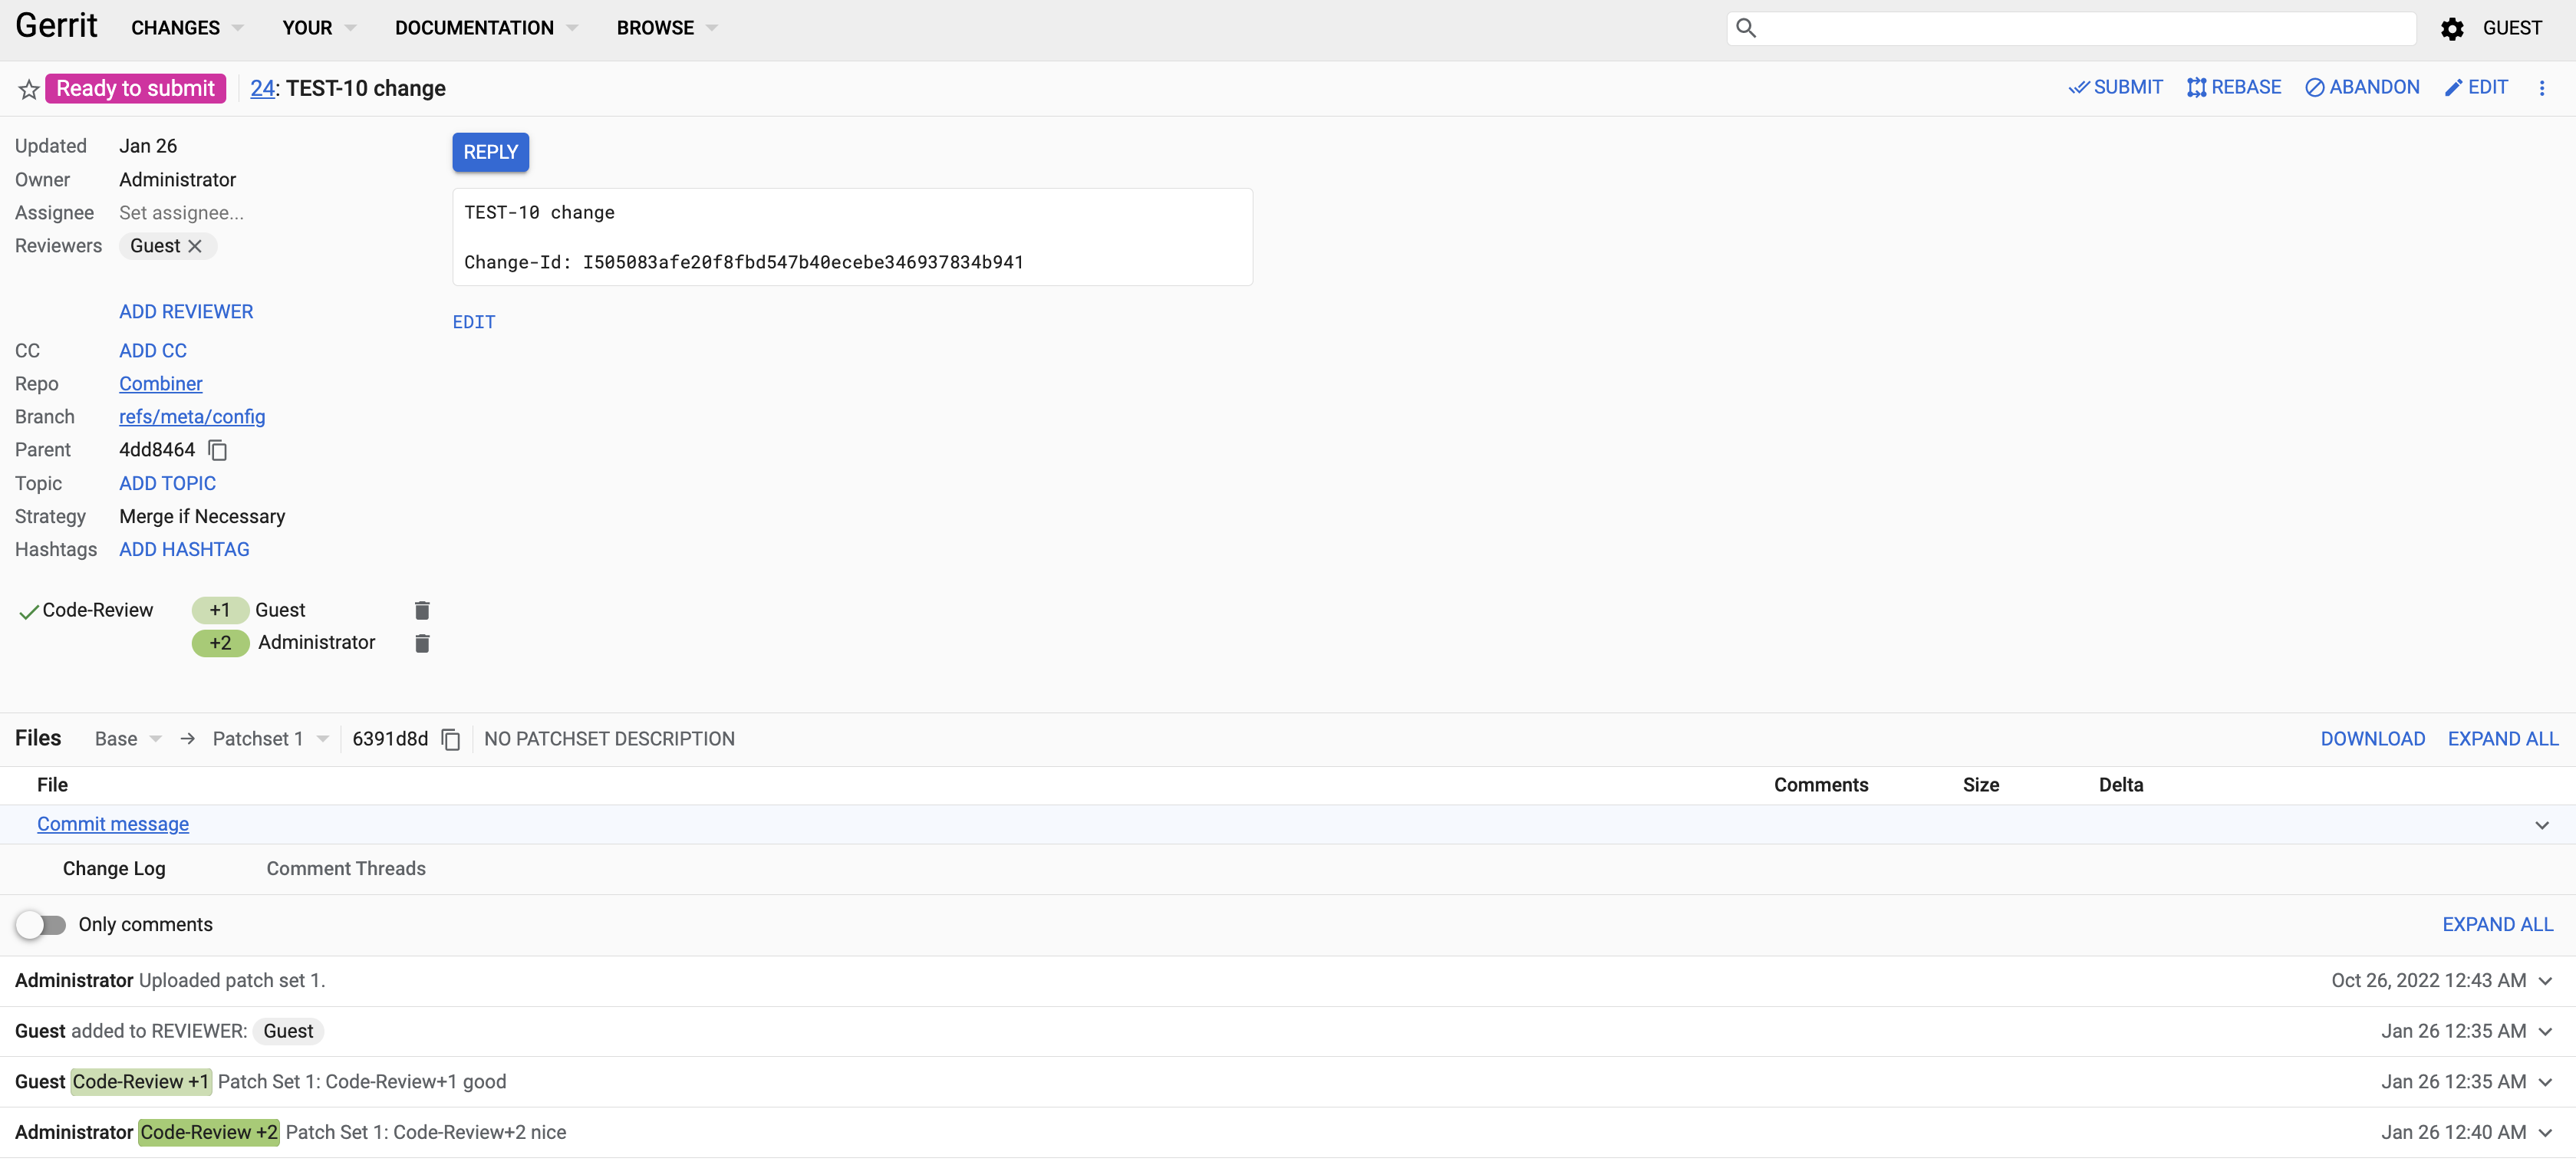This screenshot has height=1165, width=2576.
Task: Open the three-dot overflow menu
Action: pos(2543,88)
